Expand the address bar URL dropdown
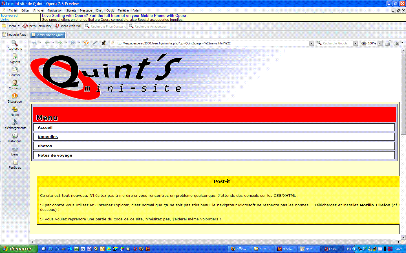Viewport: 406px width, 253px height. pyautogui.click(x=312, y=43)
